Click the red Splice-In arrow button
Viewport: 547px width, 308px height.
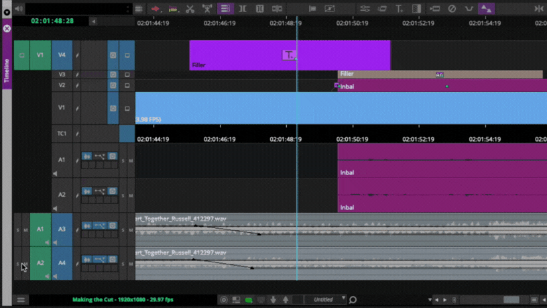coord(156,9)
